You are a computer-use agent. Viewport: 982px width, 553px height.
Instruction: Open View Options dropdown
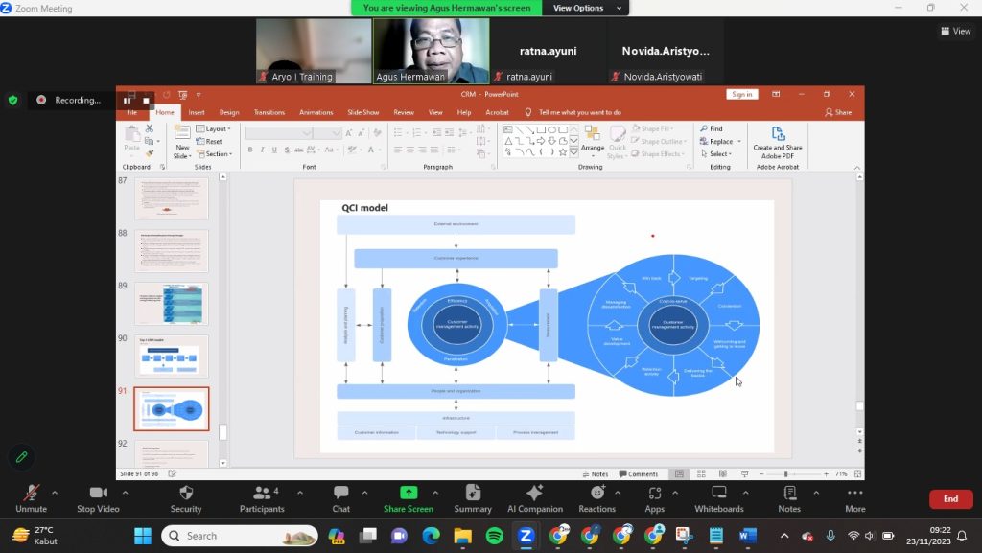587,8
